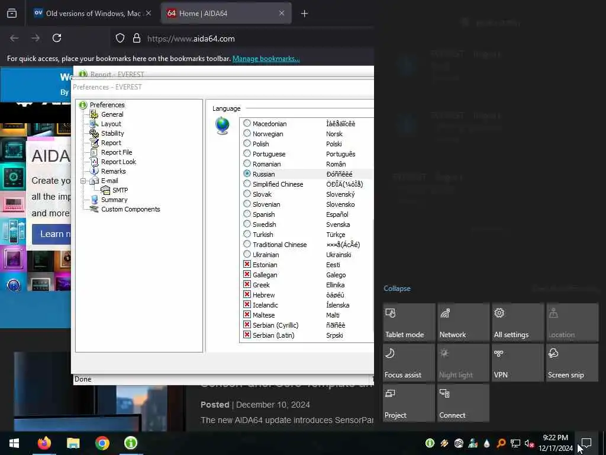Open the Connect quick action tile
The image size is (606, 455).
pyautogui.click(x=463, y=403)
